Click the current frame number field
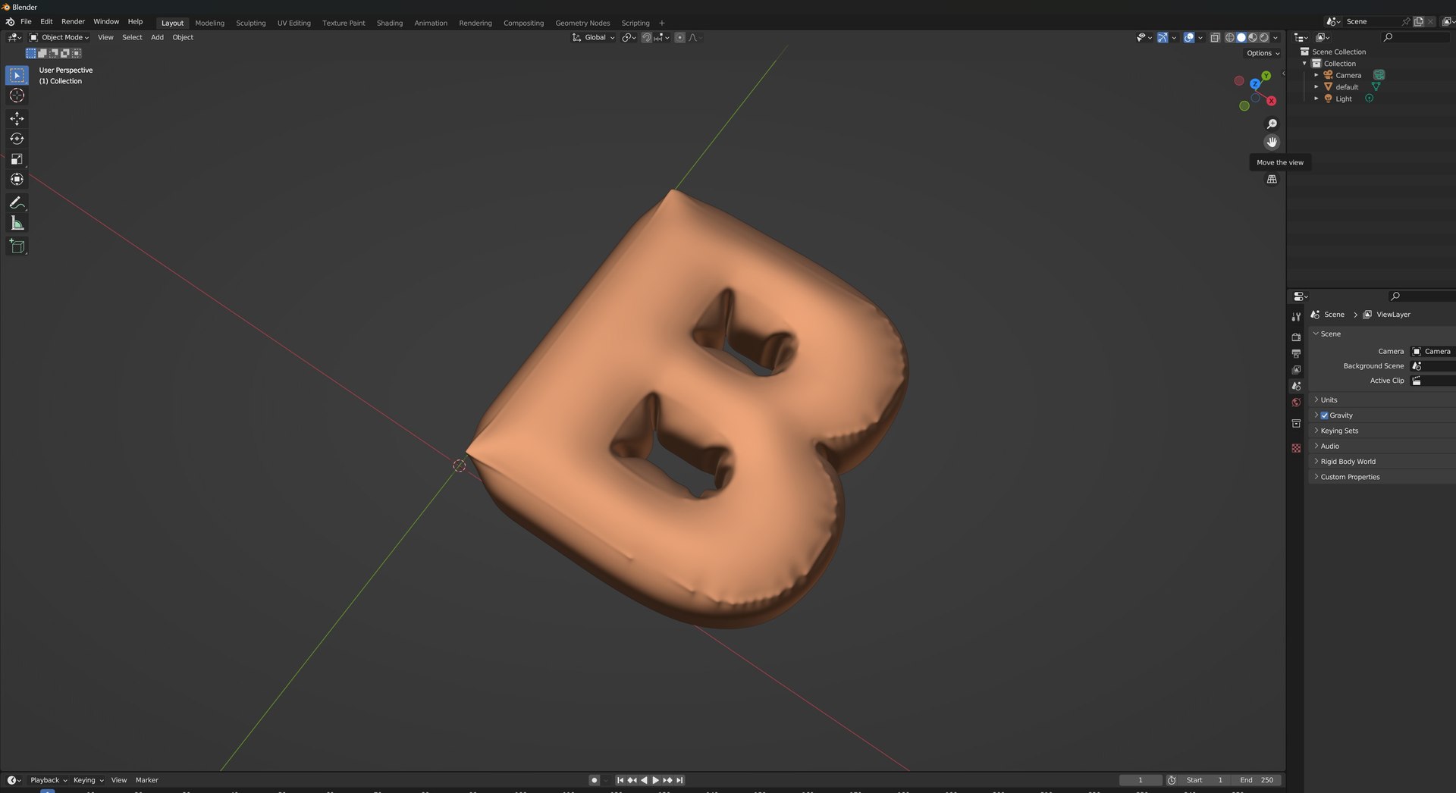 [x=1140, y=780]
